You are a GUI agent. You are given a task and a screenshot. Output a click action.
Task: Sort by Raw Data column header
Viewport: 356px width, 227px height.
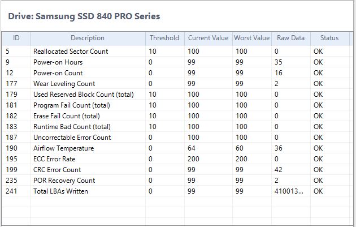(x=290, y=38)
